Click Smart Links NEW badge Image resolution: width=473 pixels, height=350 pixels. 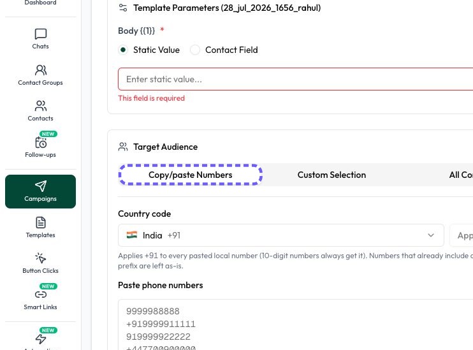[48, 286]
